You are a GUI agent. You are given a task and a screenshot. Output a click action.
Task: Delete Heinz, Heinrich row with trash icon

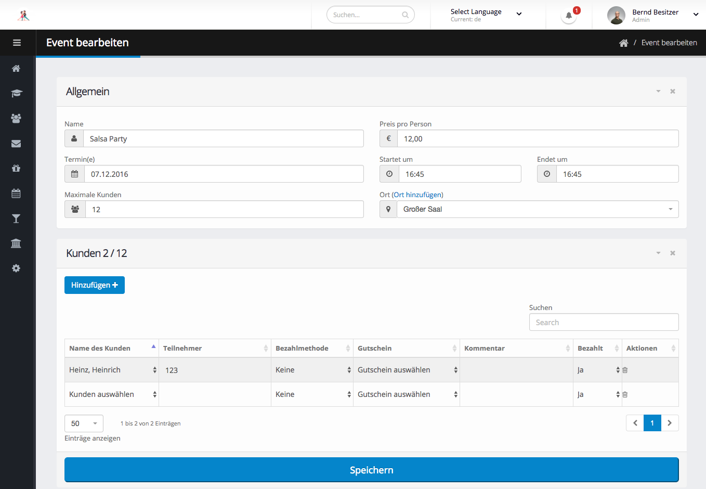coord(625,370)
